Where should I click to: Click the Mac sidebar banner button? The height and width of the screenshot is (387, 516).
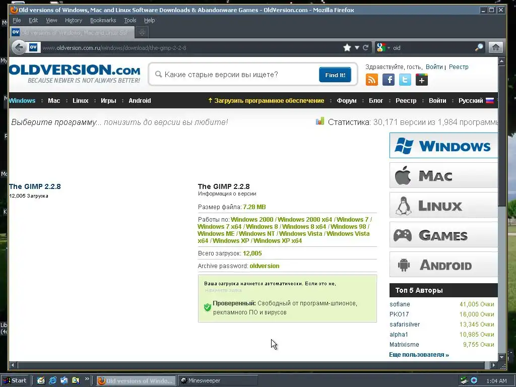pyautogui.click(x=443, y=175)
